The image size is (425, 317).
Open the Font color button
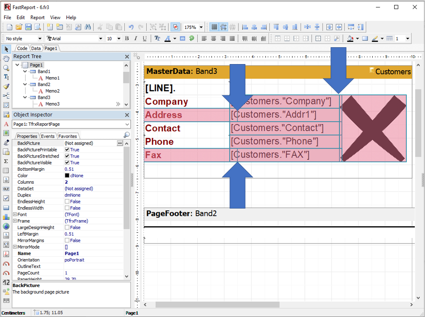coord(167,38)
